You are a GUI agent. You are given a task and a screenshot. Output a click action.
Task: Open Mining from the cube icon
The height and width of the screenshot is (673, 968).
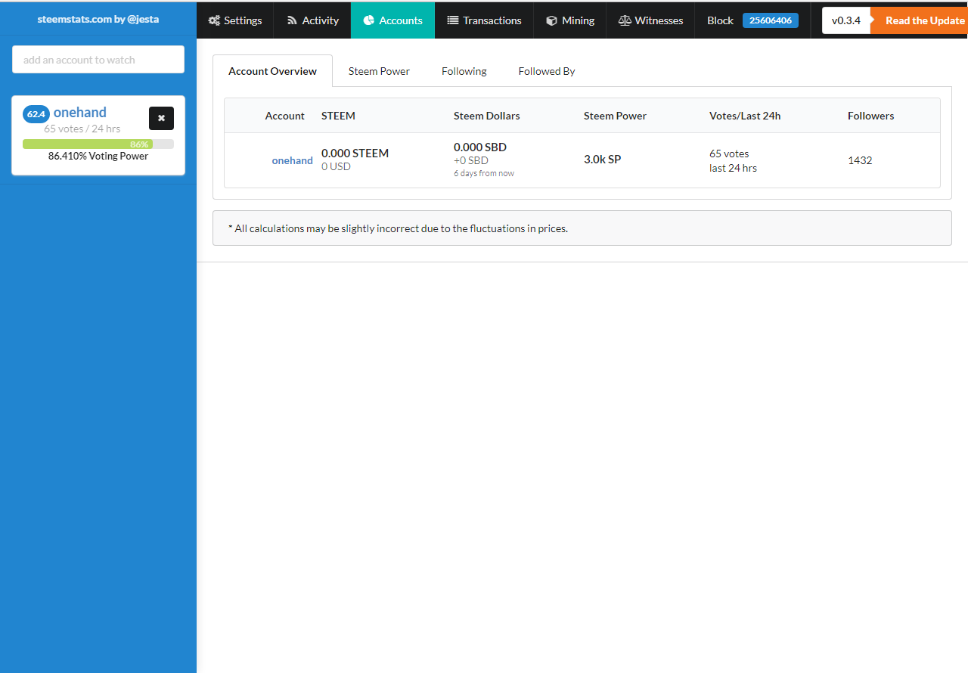point(551,20)
